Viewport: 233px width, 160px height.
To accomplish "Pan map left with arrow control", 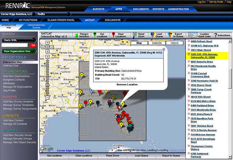I will pyautogui.click(x=43, y=47).
